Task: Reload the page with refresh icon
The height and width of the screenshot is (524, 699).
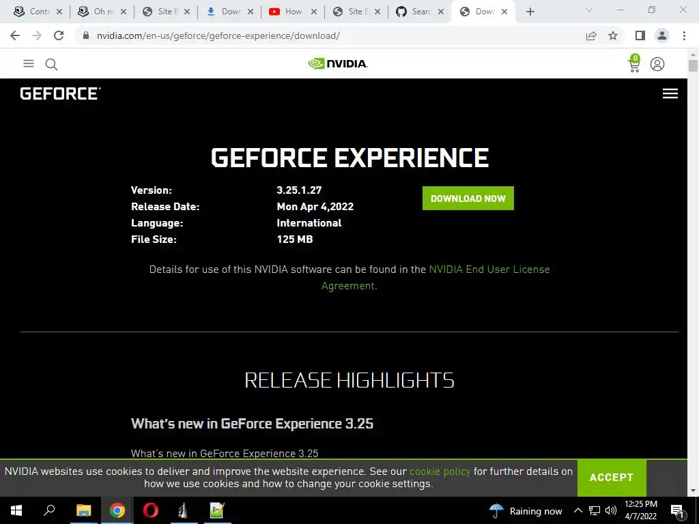Action: [x=59, y=35]
